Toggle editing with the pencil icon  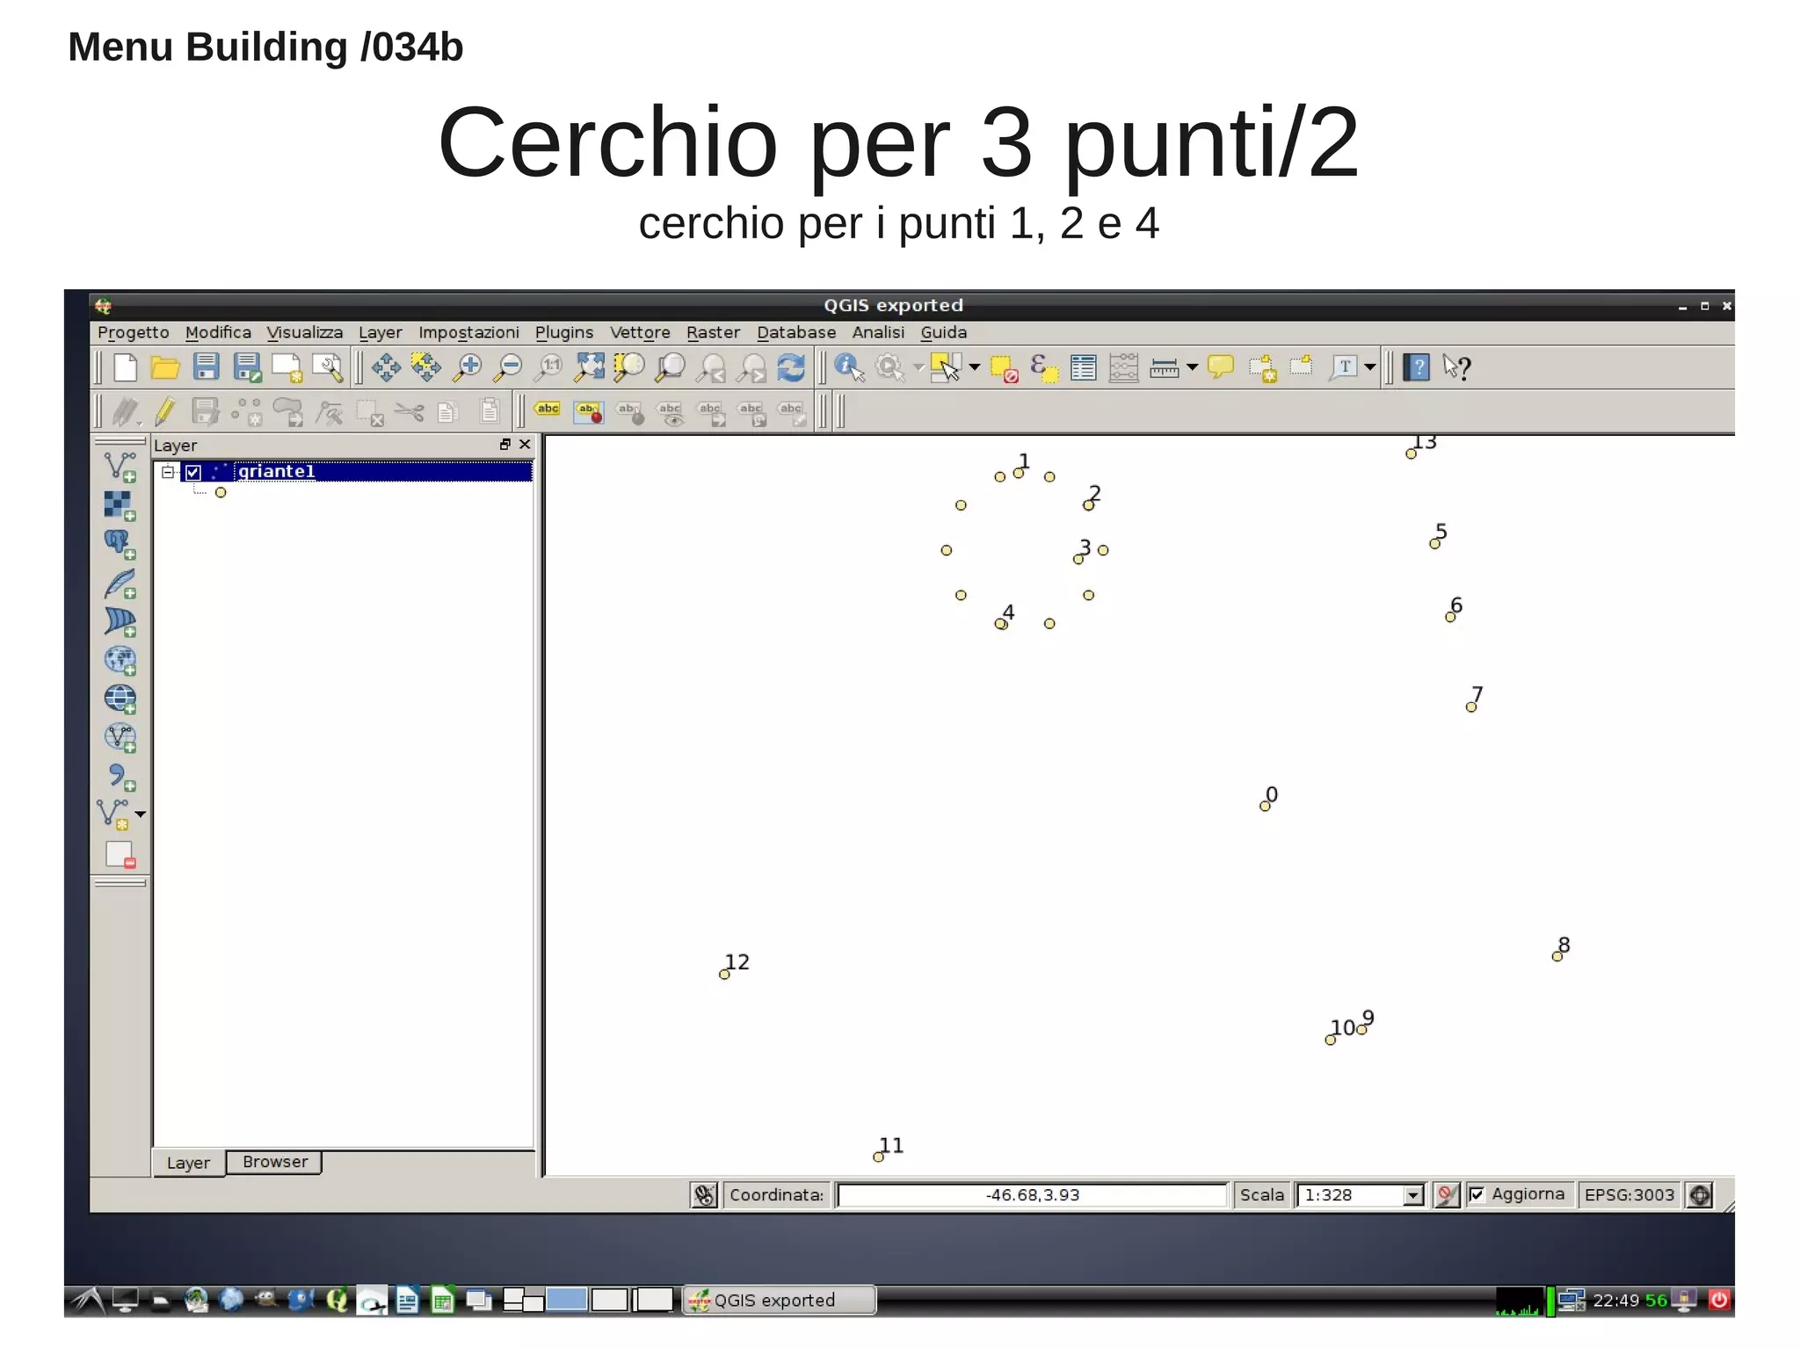coord(165,410)
